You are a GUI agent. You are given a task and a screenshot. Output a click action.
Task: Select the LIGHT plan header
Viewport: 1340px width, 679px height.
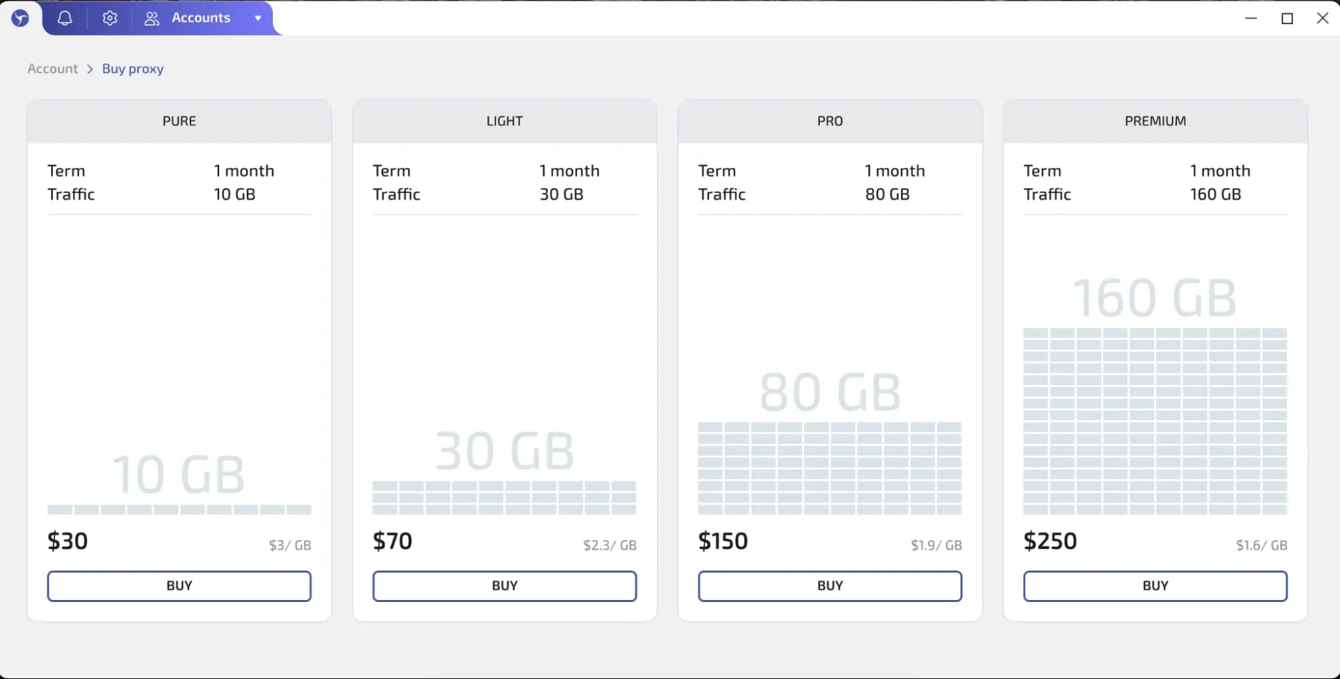[x=505, y=121]
